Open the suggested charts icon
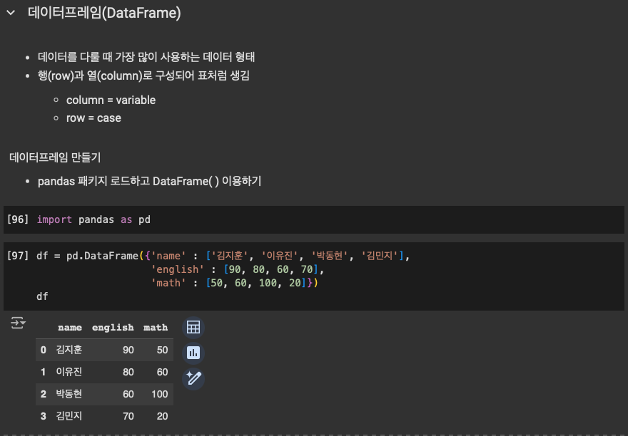The width and height of the screenshot is (628, 436). point(193,353)
